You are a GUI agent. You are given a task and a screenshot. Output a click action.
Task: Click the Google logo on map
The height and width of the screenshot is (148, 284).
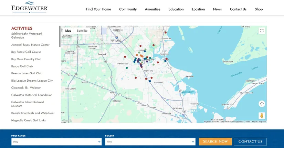coord(67,120)
